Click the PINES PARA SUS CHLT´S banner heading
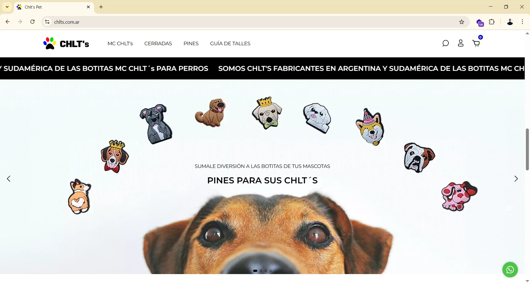530x284 pixels. [x=262, y=180]
